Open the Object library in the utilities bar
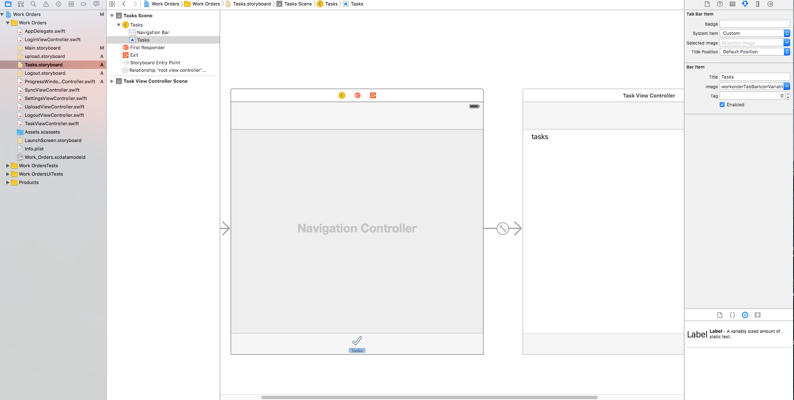 745,314
